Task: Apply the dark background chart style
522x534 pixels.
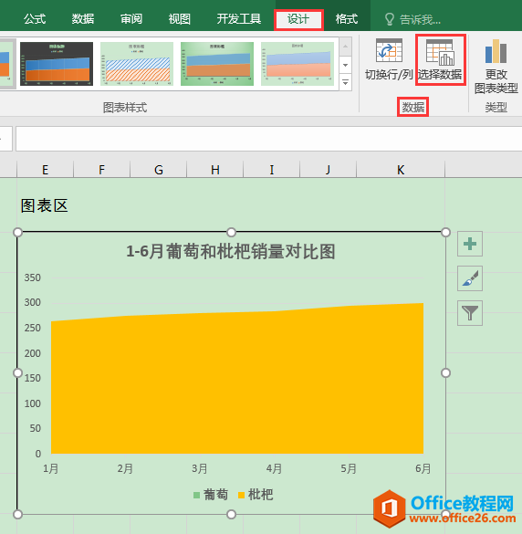Action: click(x=57, y=64)
